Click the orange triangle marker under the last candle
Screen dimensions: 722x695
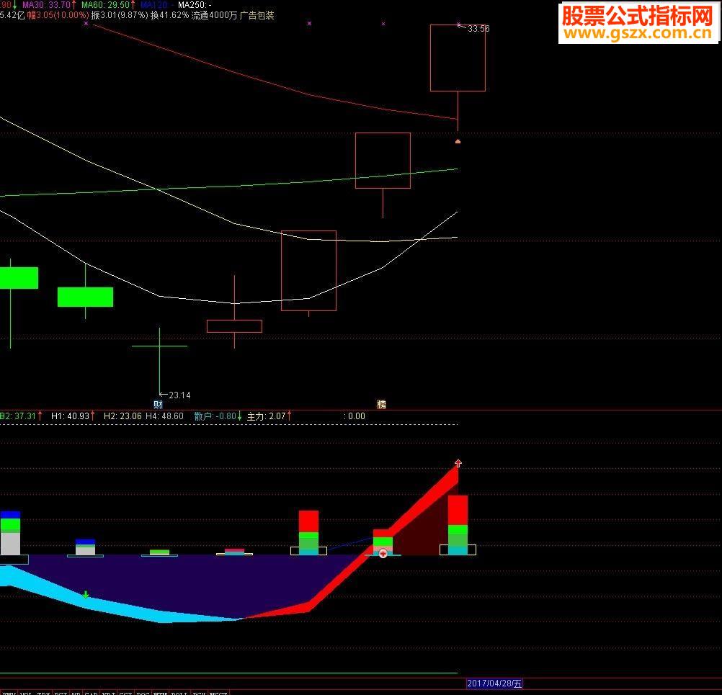(x=458, y=141)
